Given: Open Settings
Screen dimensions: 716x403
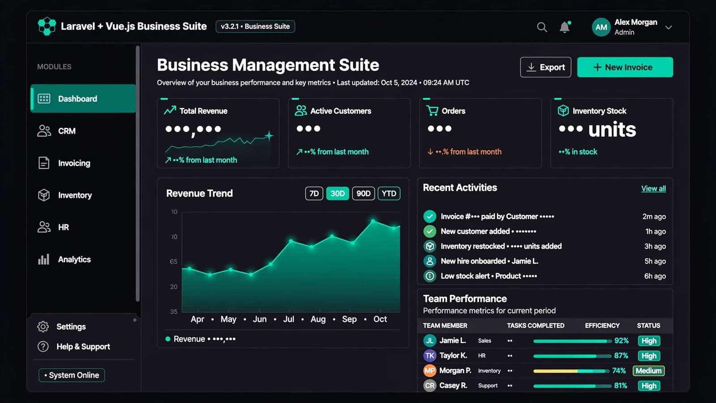Looking at the screenshot, I should click(71, 326).
